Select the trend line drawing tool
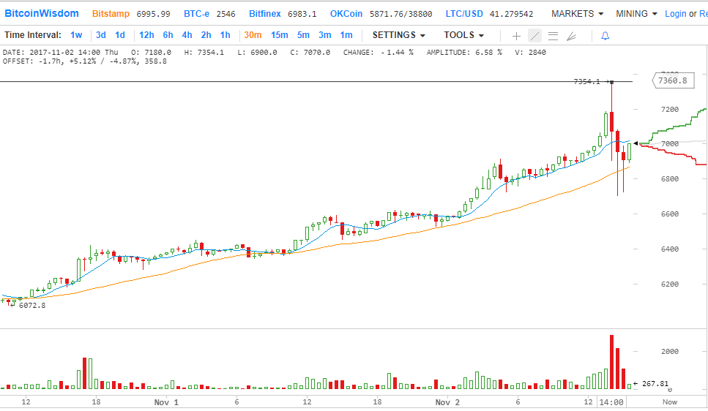Screen dimensions: 708x411 (534, 36)
